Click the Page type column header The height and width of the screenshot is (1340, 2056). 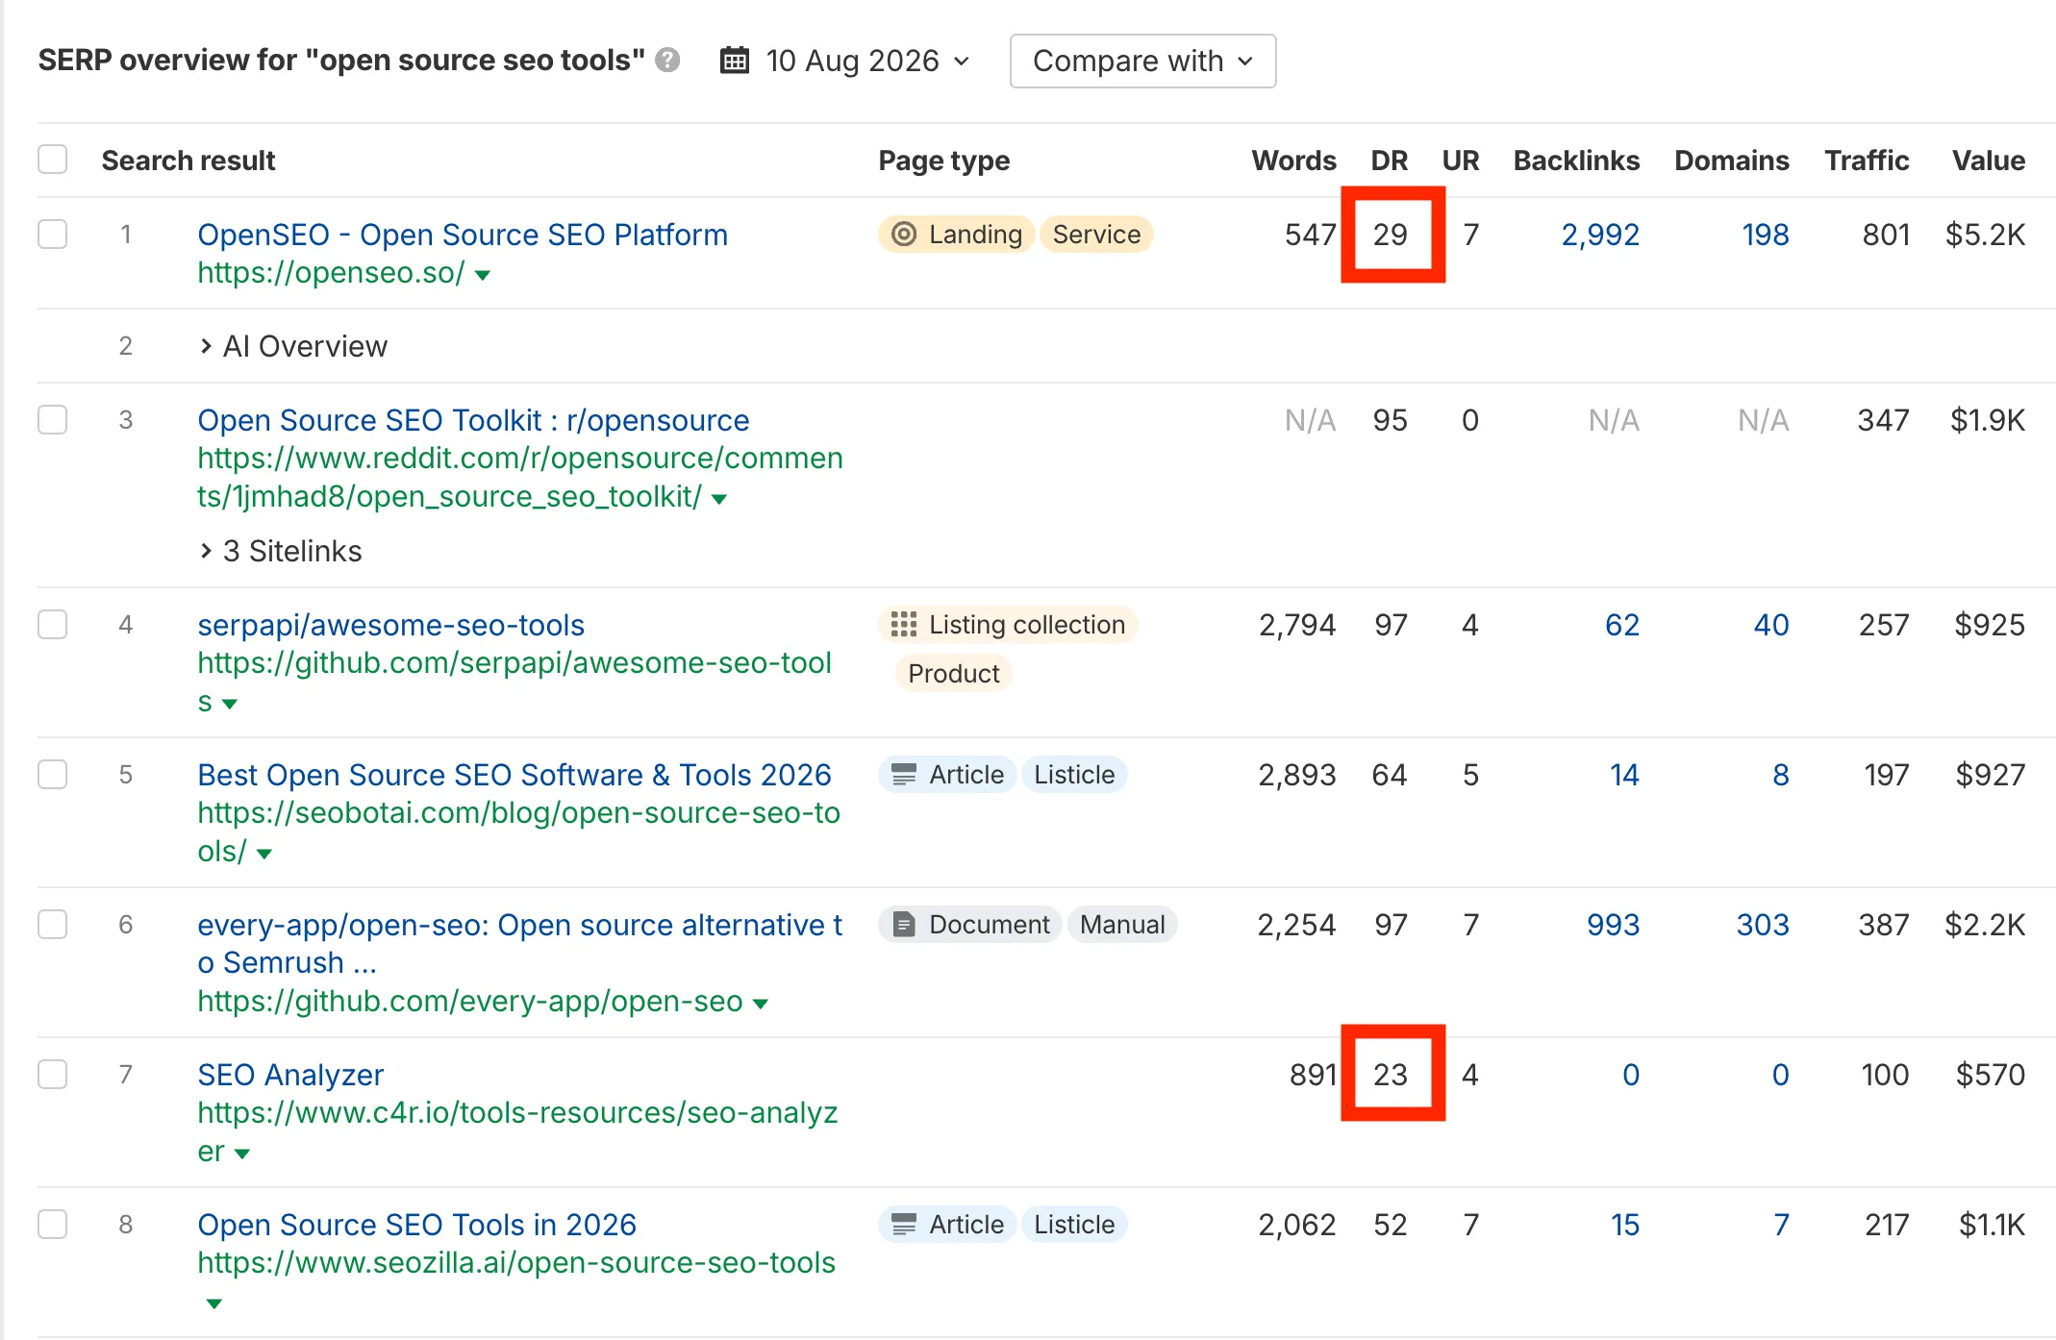944,161
